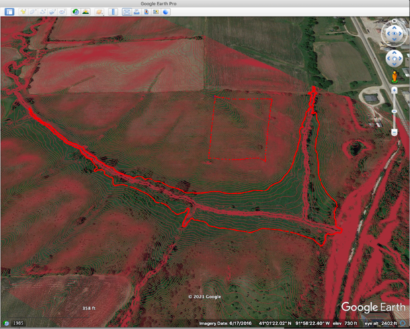Click the Record a Tour icon

click(62, 12)
